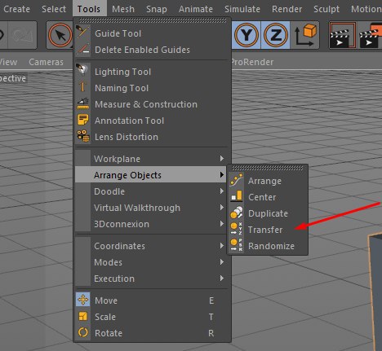
Task: Click the Rotate tool icon
Action: [82, 333]
